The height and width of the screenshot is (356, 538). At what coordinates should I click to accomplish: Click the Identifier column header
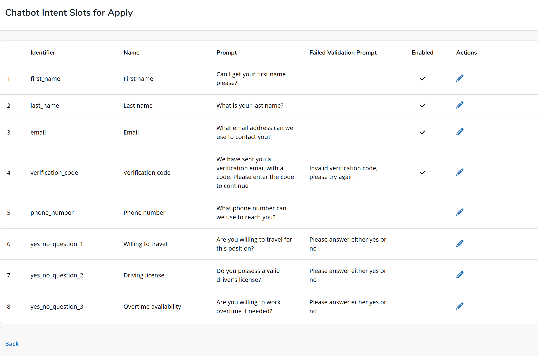click(43, 53)
